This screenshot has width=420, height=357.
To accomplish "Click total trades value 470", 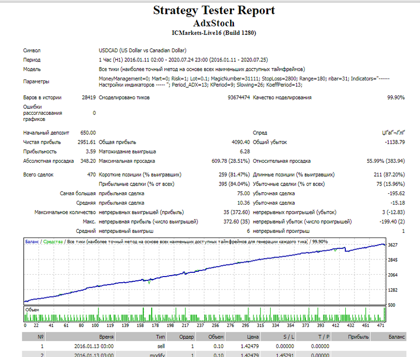I will pyautogui.click(x=91, y=175).
